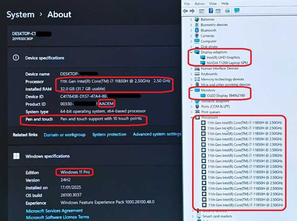Click the Forward arrow in Device Manager toolbar

coord(192,11)
